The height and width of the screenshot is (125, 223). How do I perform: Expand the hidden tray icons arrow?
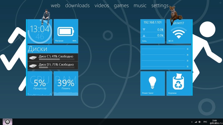(192, 122)
